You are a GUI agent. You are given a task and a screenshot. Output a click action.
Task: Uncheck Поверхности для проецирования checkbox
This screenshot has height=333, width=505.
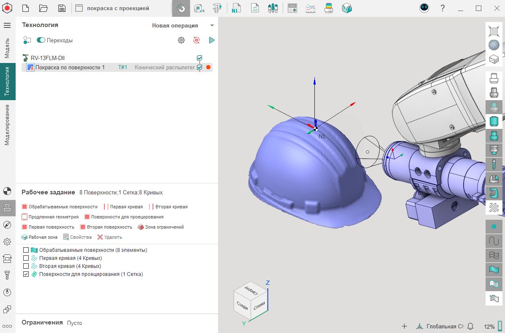click(26, 274)
